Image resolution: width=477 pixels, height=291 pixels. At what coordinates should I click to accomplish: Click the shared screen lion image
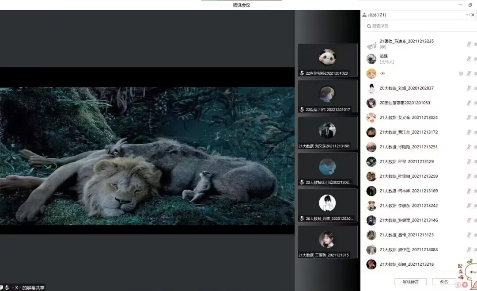click(x=147, y=156)
